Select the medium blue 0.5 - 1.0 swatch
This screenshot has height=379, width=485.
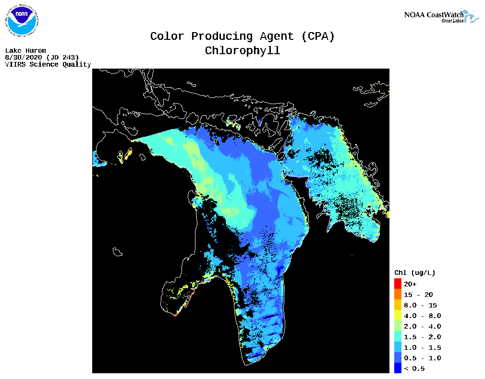398,357
